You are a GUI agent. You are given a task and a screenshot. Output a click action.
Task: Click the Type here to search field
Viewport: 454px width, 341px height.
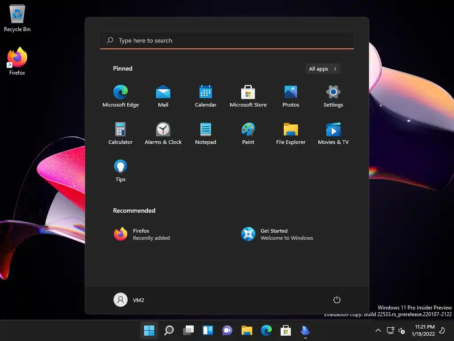(227, 40)
